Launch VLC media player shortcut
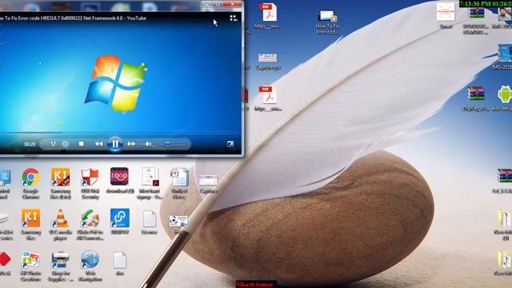The width and height of the screenshot is (512, 288). tap(61, 224)
